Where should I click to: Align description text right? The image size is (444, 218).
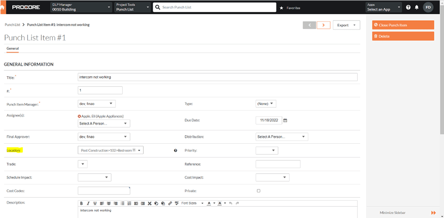coord(115,203)
